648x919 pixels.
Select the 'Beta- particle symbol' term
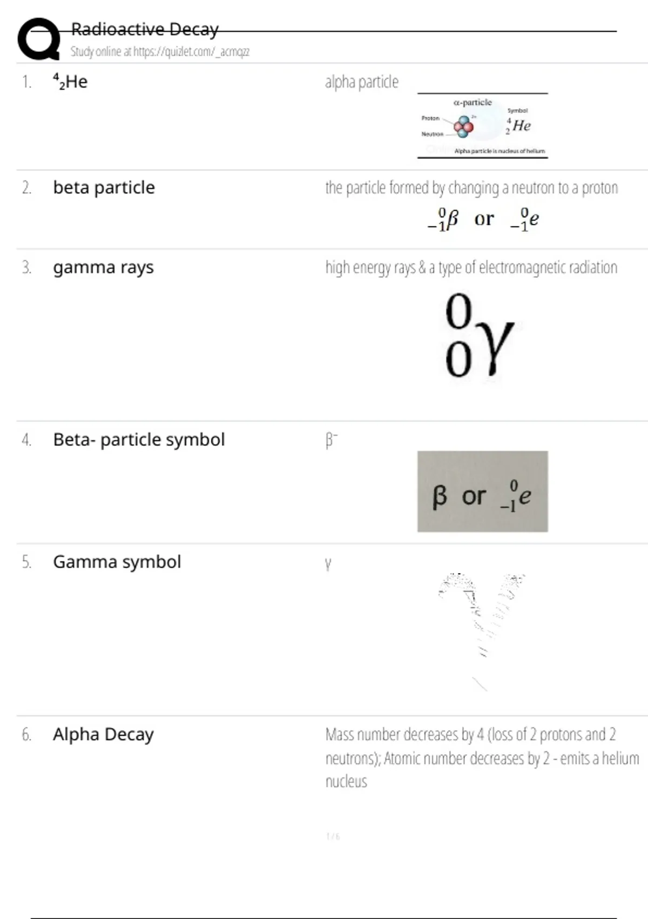coord(139,439)
